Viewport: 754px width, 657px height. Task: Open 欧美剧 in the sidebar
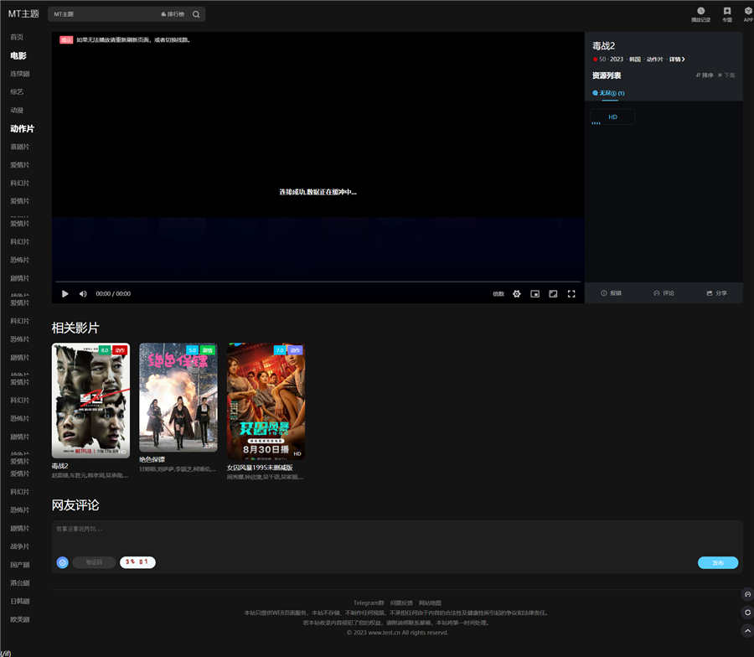tap(20, 619)
